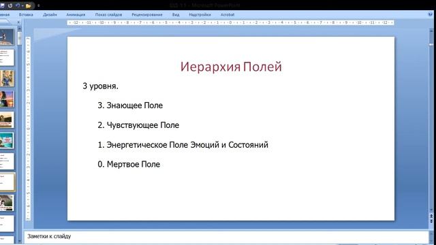
Task: Open the Вставка ribbon tab
Action: [26, 15]
